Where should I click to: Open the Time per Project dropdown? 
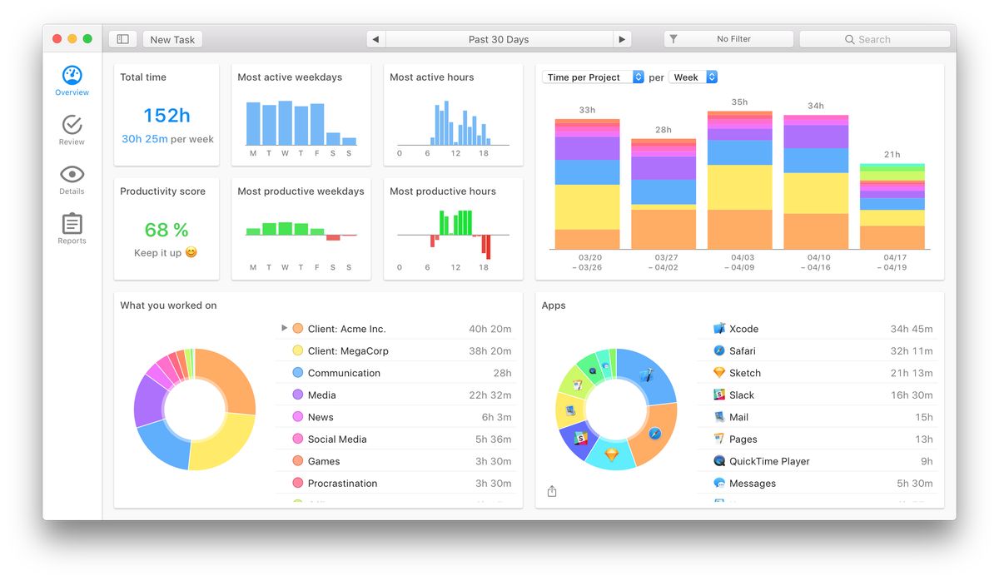pos(594,77)
